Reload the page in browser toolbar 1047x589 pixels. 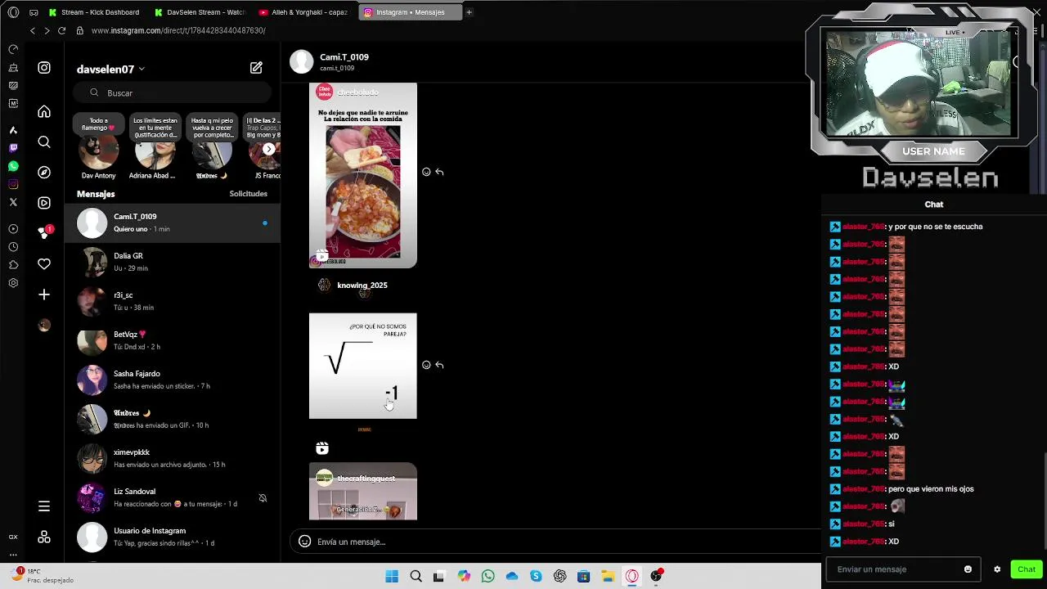click(x=61, y=30)
